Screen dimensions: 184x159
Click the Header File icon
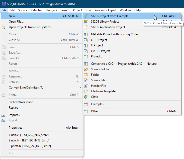(x=86, y=86)
